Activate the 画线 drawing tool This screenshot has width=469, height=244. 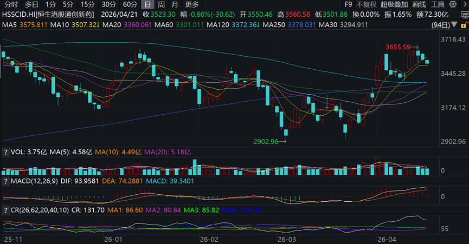click(419, 4)
